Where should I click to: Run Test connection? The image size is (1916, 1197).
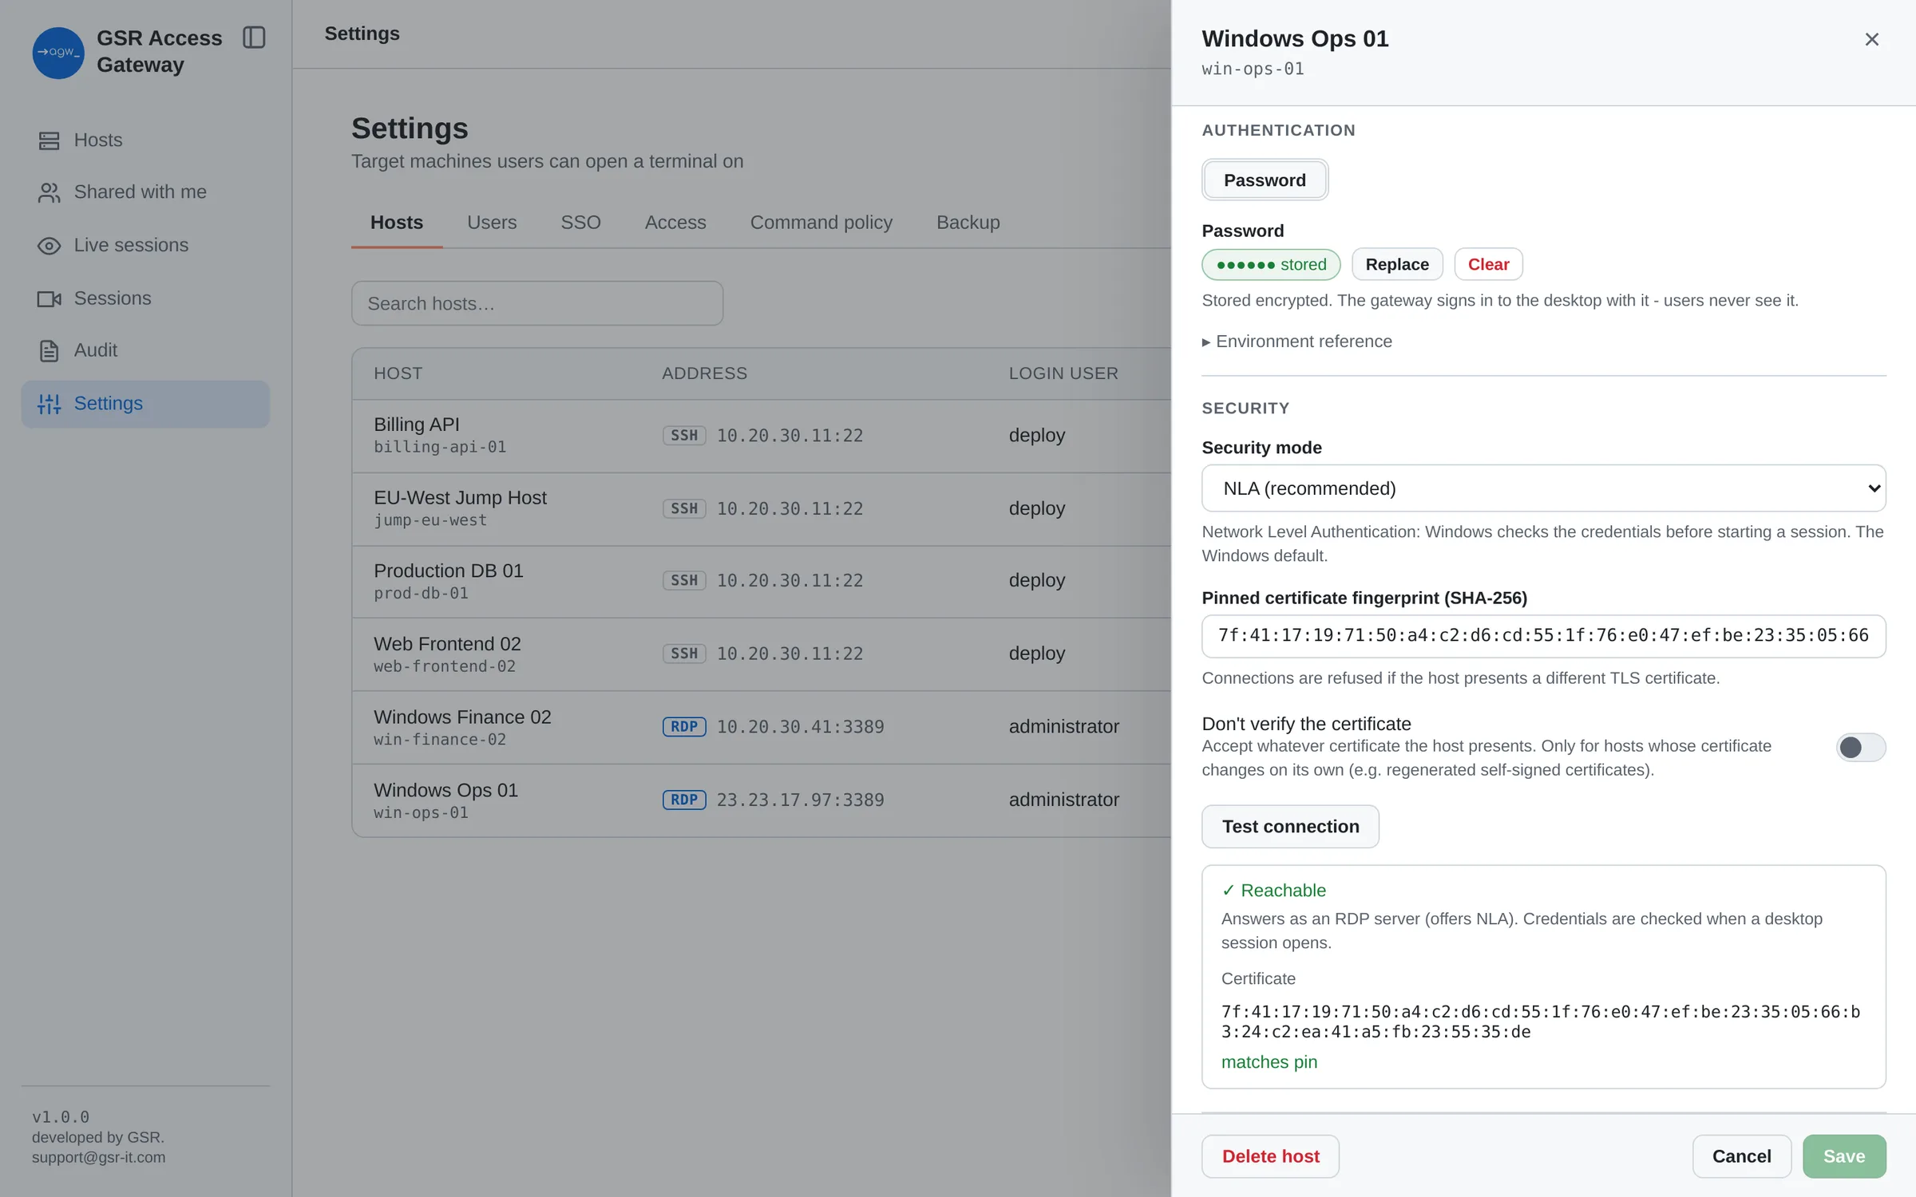point(1290,826)
